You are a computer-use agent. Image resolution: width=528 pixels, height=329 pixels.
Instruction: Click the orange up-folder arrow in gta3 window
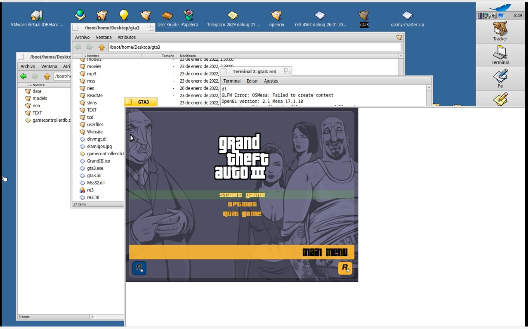(101, 47)
